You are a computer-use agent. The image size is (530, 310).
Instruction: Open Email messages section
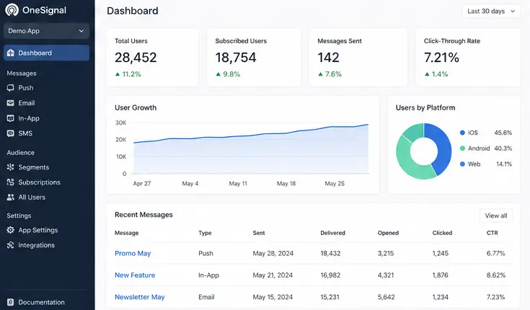(x=27, y=103)
